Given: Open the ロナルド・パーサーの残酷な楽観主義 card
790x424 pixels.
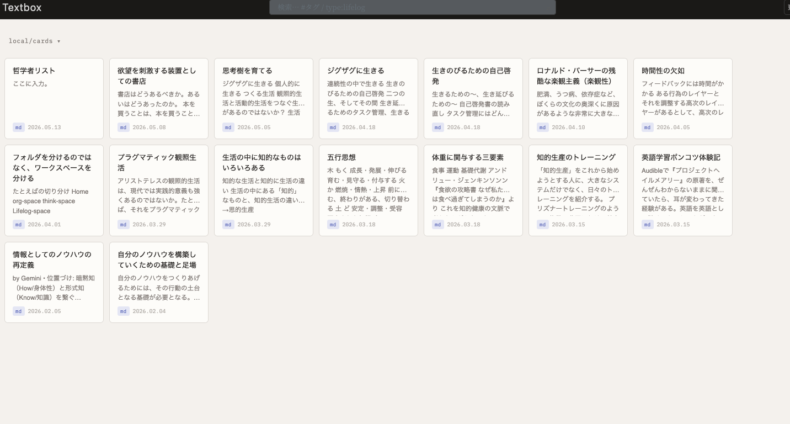Looking at the screenshot, I should point(578,98).
